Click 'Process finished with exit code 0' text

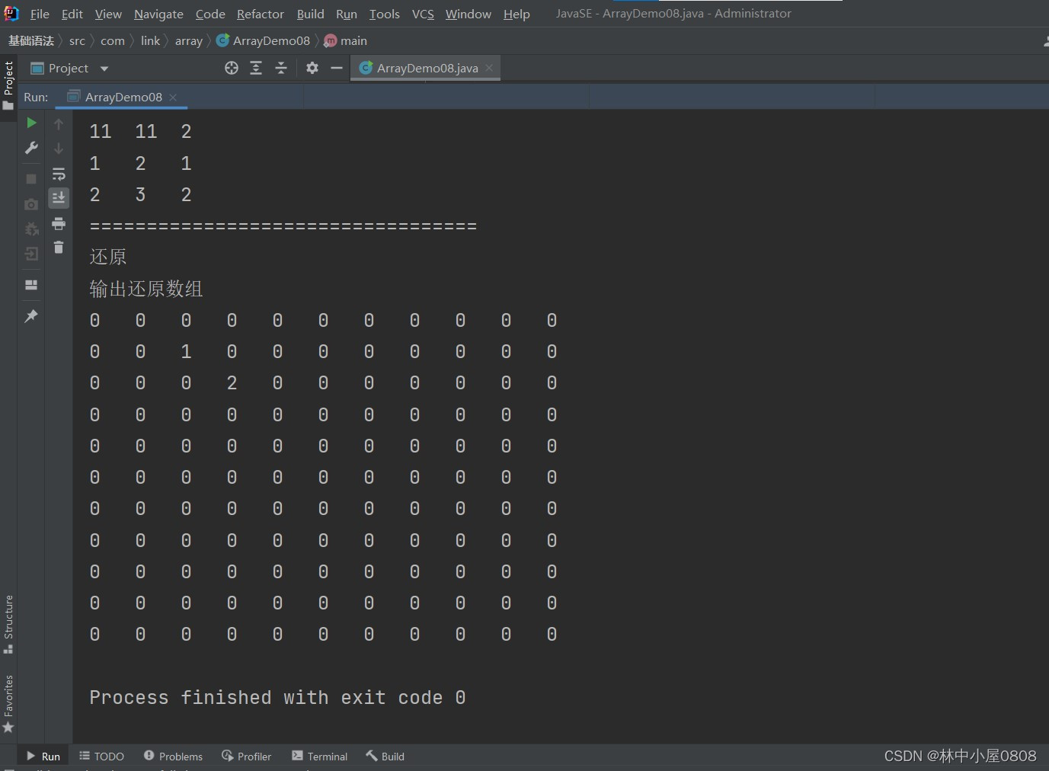tap(277, 697)
